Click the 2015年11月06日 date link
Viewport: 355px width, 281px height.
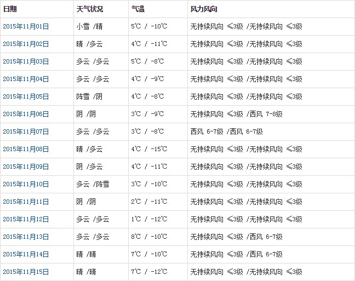[x=26, y=114]
